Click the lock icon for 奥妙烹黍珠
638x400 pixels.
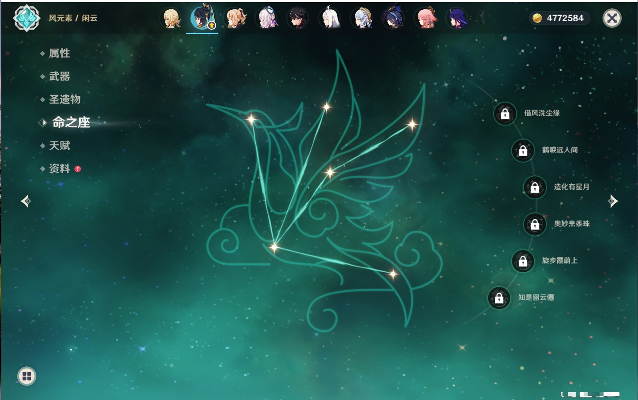(535, 225)
